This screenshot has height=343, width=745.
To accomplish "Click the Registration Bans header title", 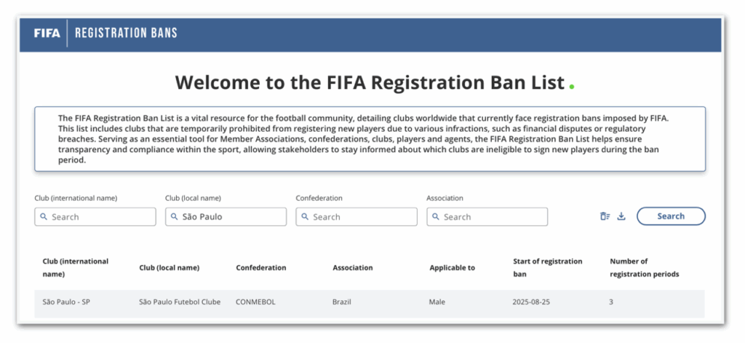I will tap(126, 33).
